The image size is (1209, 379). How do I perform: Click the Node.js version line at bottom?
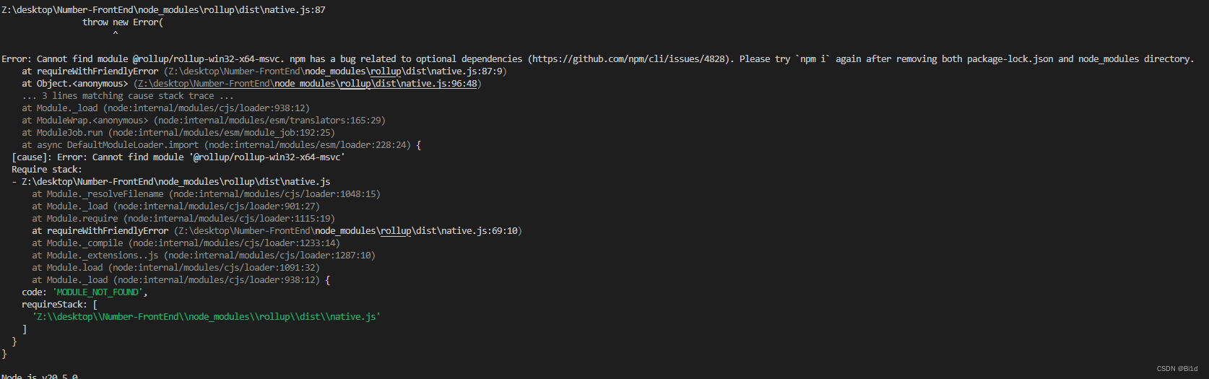(40, 376)
